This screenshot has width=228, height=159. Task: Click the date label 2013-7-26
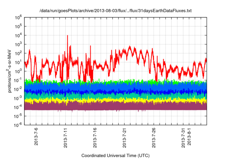pos(154,138)
